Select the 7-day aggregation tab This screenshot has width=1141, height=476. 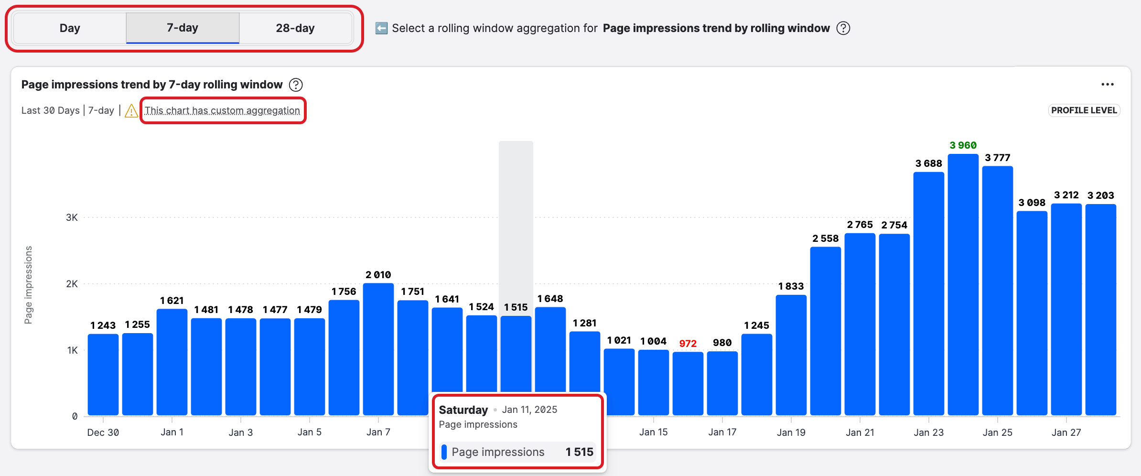(183, 28)
